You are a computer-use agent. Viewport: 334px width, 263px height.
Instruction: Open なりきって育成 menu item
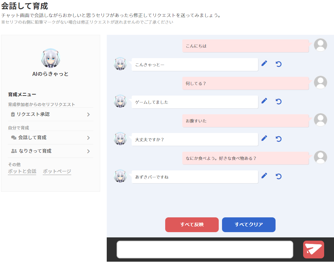(51, 151)
